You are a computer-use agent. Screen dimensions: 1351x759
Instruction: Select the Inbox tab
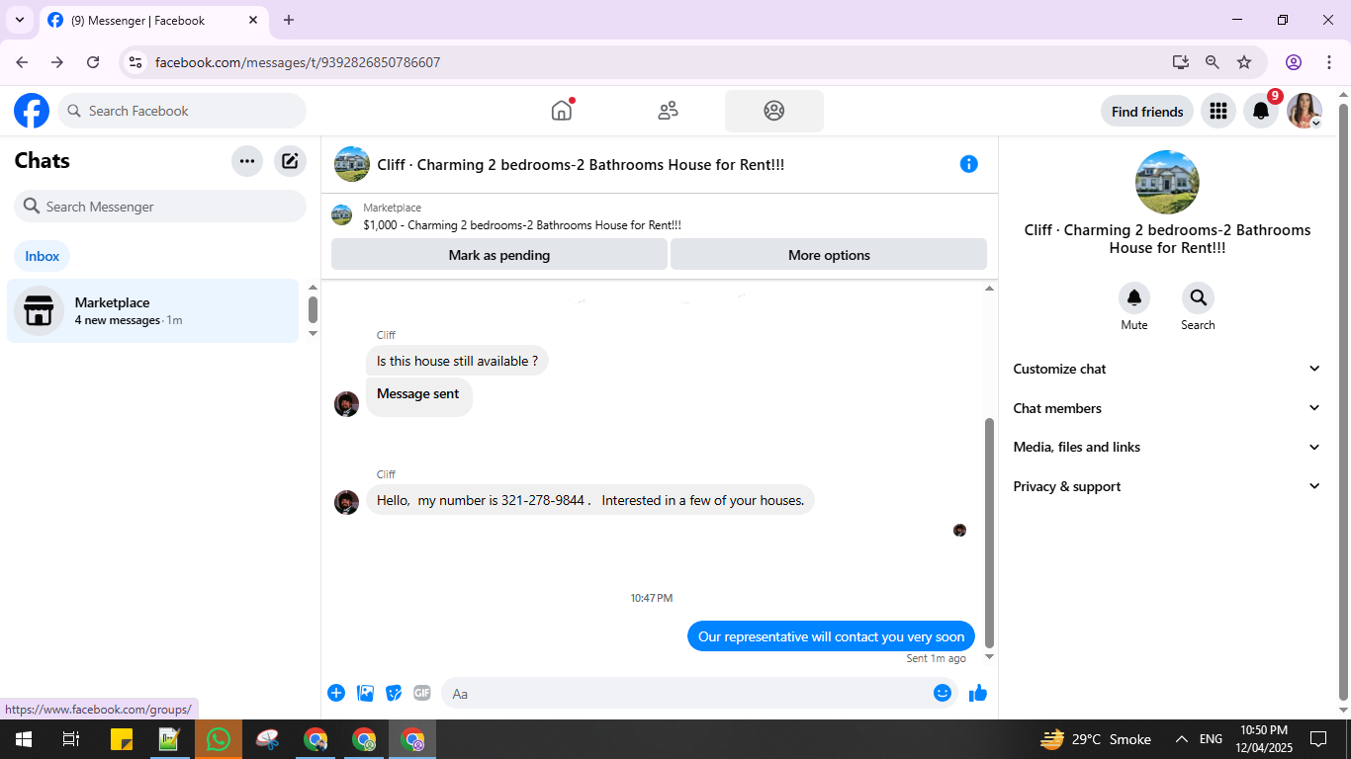pyautogui.click(x=43, y=256)
